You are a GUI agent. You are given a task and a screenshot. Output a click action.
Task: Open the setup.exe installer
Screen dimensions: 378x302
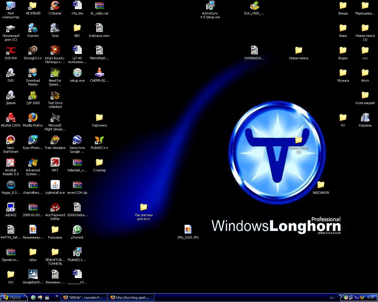(x=77, y=75)
